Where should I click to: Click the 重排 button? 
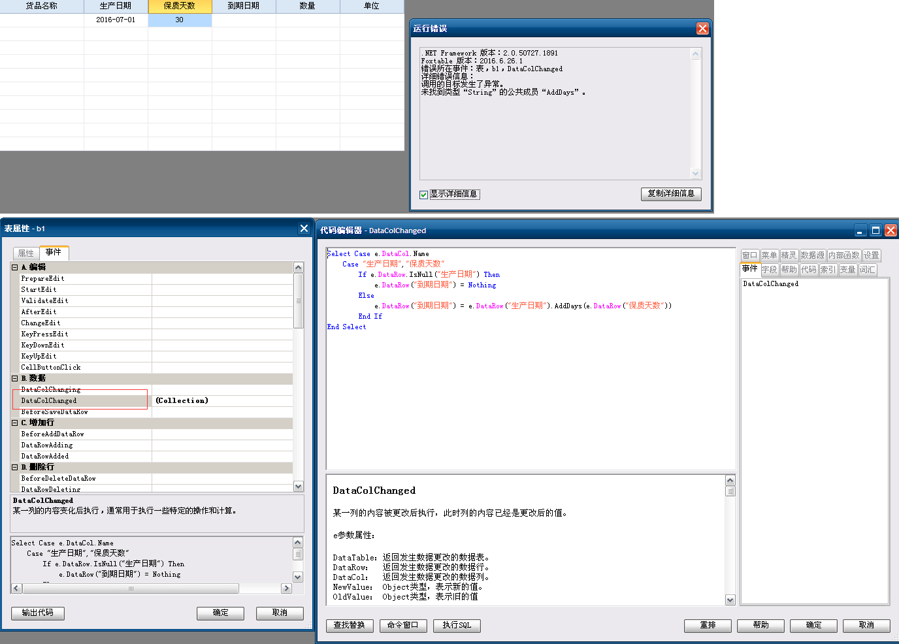pyautogui.click(x=708, y=626)
